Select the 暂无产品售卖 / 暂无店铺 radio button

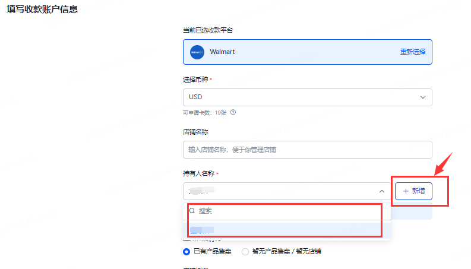(x=245, y=251)
